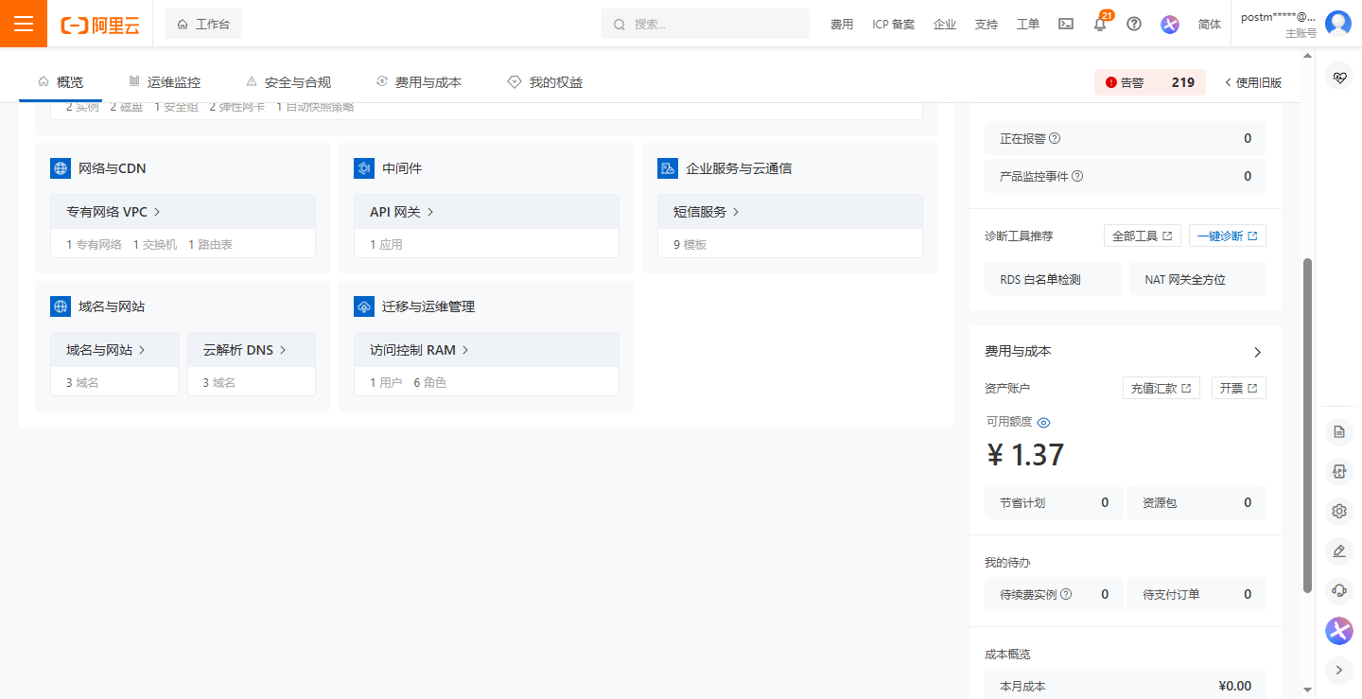This screenshot has width=1362, height=699.
Task: Click the health heart icon in sidebar
Action: (x=1339, y=78)
